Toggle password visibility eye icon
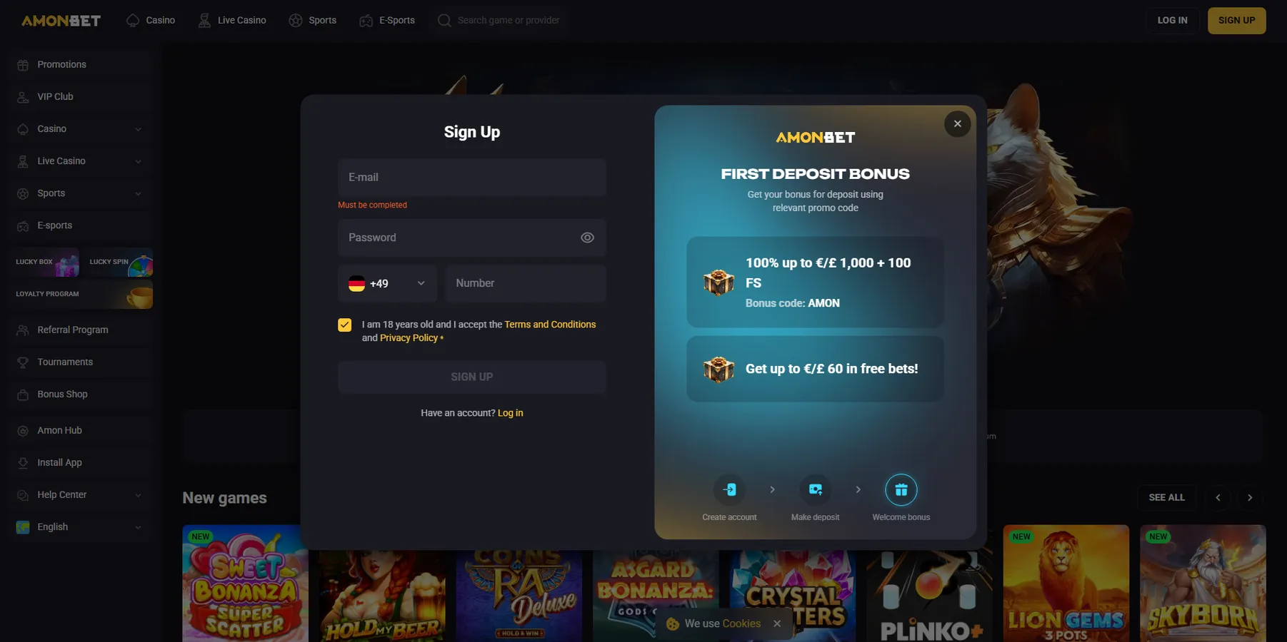 [x=587, y=238]
